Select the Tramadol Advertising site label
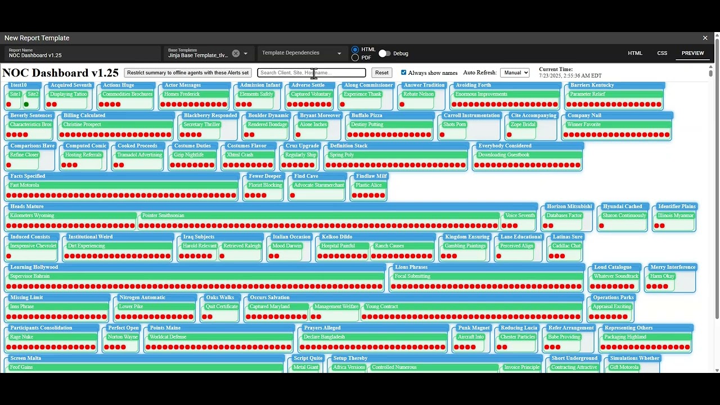Screen dimensions: 720x405 tap(139, 155)
